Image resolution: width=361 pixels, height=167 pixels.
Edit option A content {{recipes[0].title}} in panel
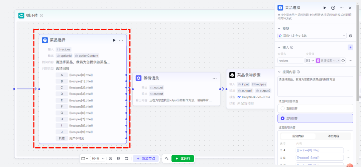click(x=320, y=150)
